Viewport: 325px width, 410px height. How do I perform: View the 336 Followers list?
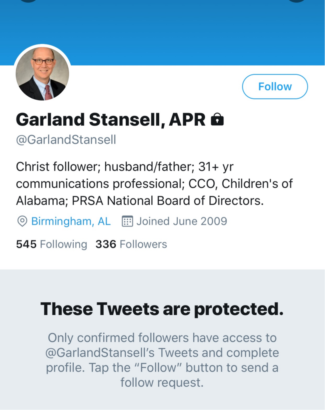pyautogui.click(x=131, y=244)
